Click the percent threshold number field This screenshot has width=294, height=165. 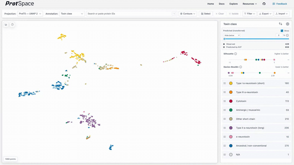(x=279, y=35)
